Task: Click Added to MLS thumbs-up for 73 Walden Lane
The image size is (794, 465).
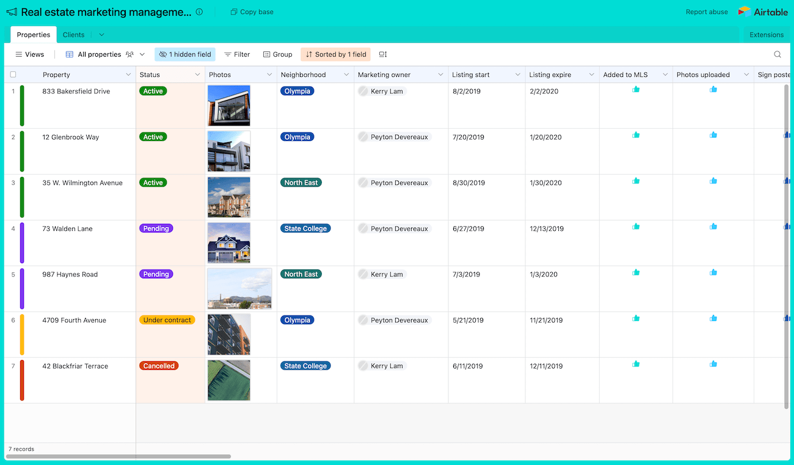Action: (636, 226)
